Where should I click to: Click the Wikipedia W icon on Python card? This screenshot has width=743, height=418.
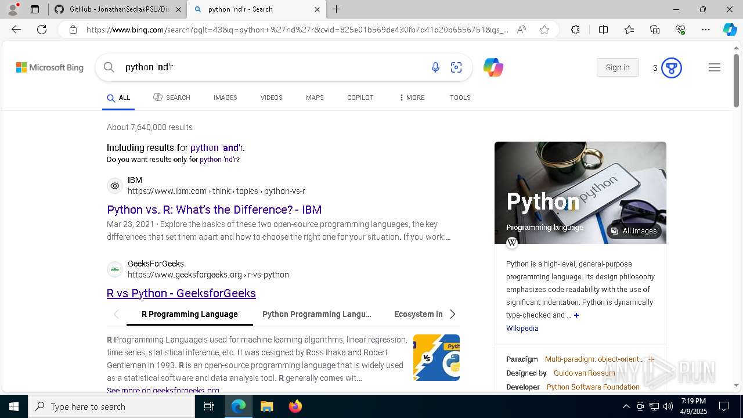tap(512, 243)
